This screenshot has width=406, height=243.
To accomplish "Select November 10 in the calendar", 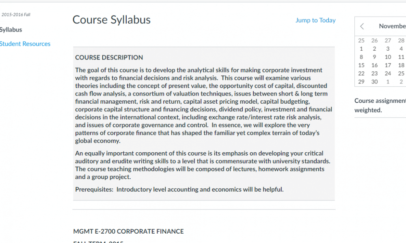I will point(388,57).
